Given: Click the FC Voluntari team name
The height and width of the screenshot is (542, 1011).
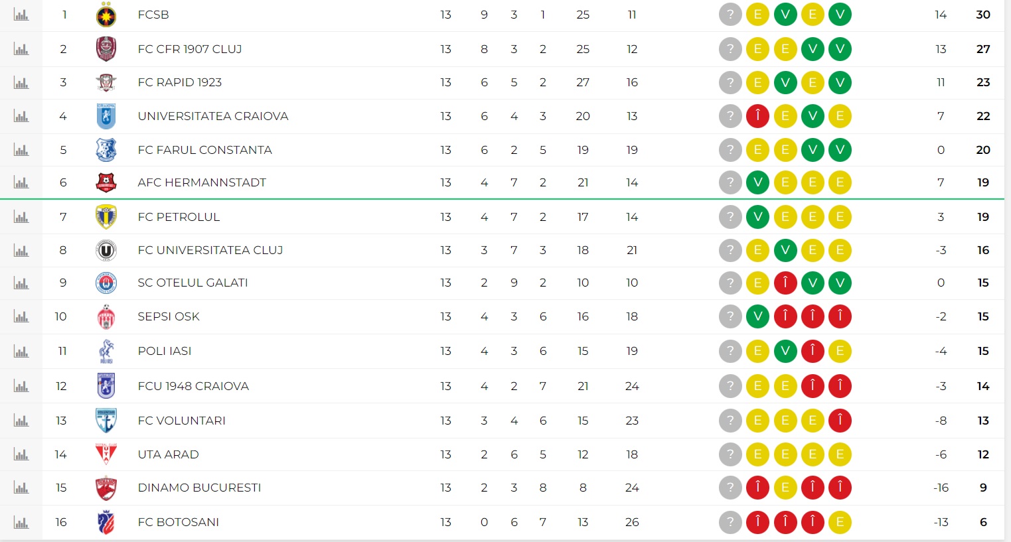Looking at the screenshot, I should point(182,421).
